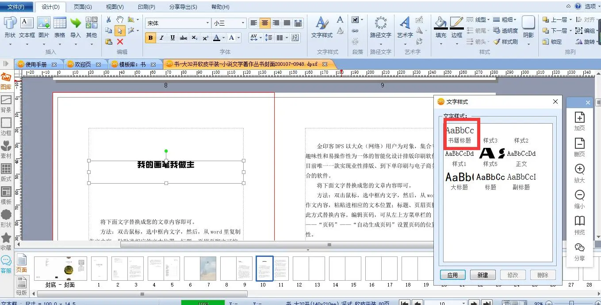Click the font color A swatch
This screenshot has width=601, height=305.
pyautogui.click(x=216, y=38)
